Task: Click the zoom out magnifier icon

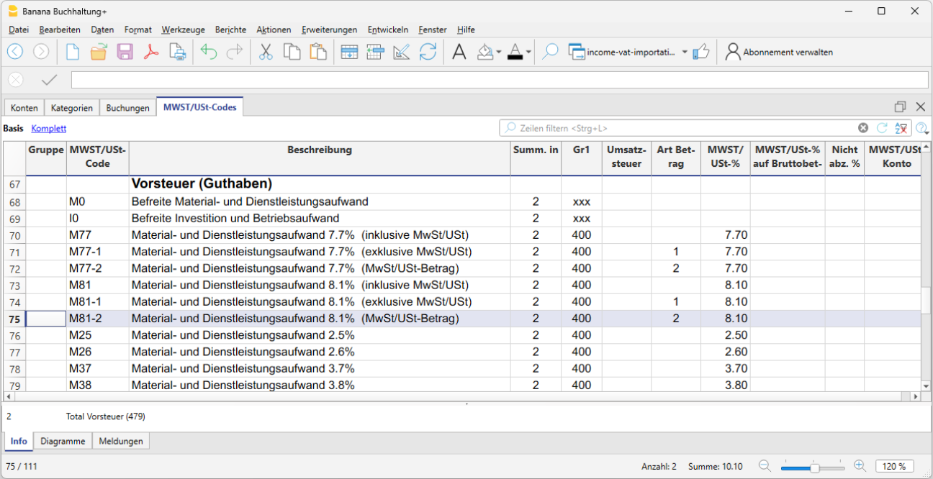Action: (765, 466)
